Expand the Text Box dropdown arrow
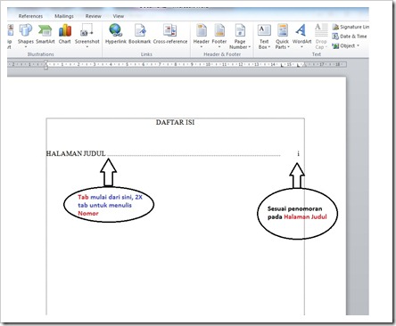 click(269, 47)
